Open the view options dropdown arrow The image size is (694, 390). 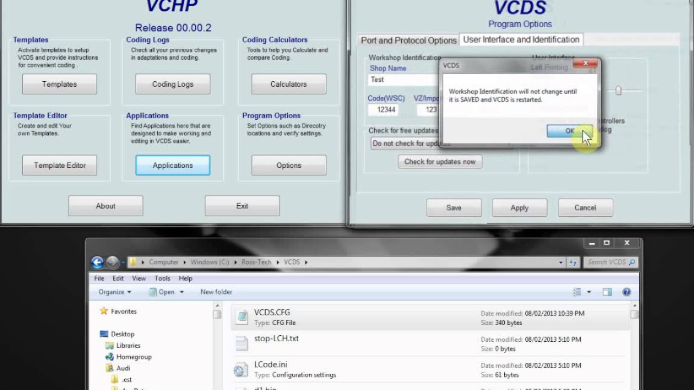coord(589,292)
